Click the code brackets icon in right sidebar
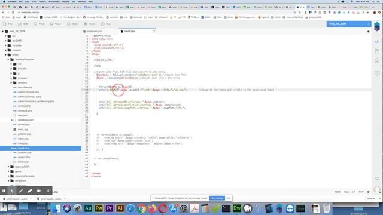383x215 pixels. [377, 42]
